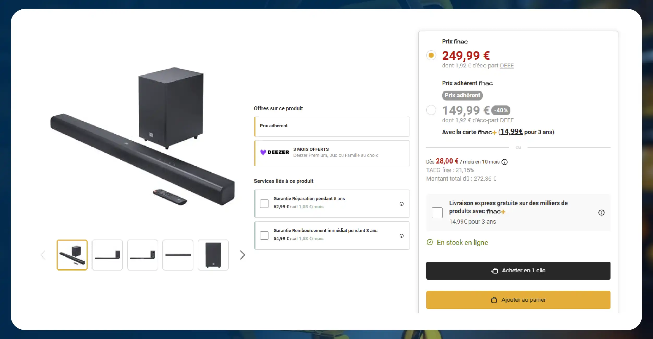This screenshot has width=653, height=339.
Task: Select the subwoofer-only product thumbnail
Action: pyautogui.click(x=213, y=255)
